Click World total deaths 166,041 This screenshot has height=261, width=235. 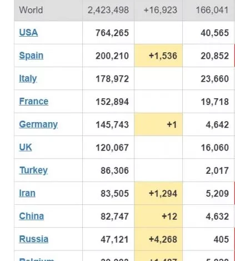212,10
